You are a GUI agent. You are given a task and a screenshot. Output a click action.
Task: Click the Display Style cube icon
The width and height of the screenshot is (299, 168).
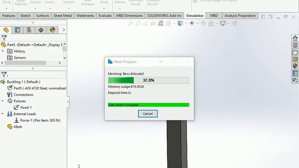(180, 23)
